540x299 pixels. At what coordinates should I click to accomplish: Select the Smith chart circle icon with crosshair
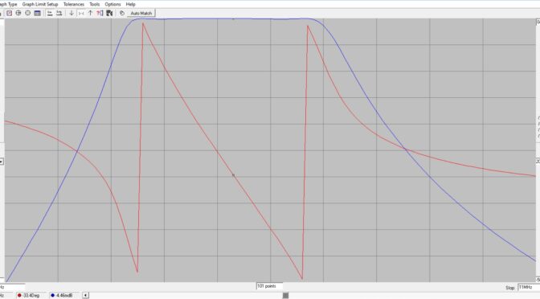click(18, 13)
